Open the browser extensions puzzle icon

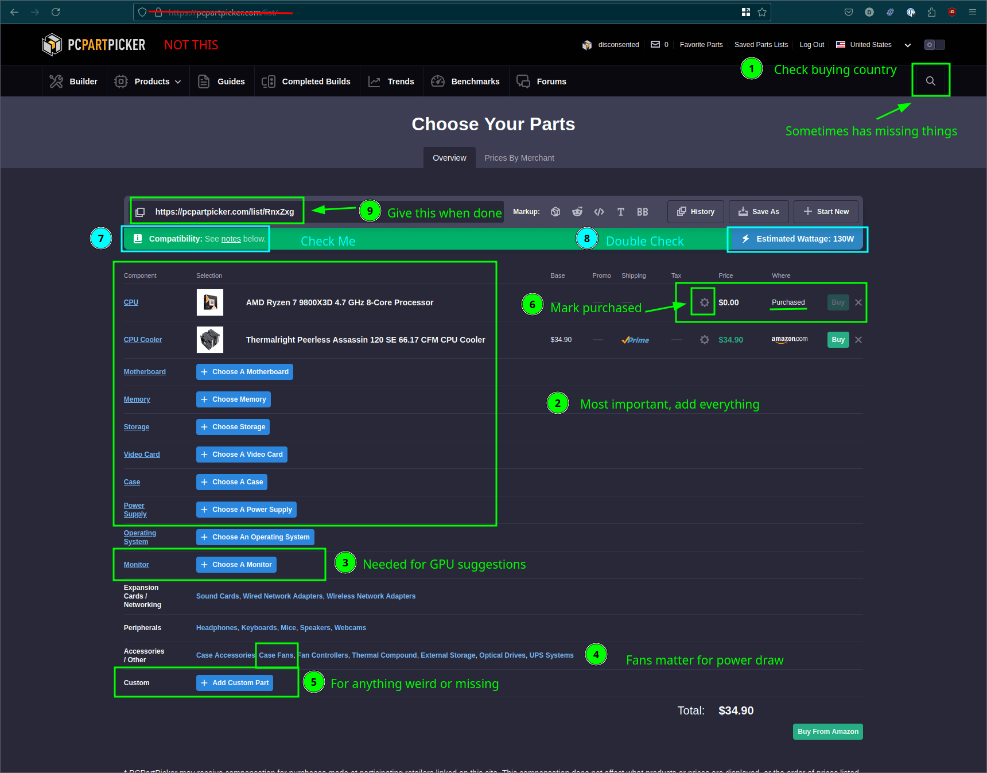pyautogui.click(x=931, y=12)
